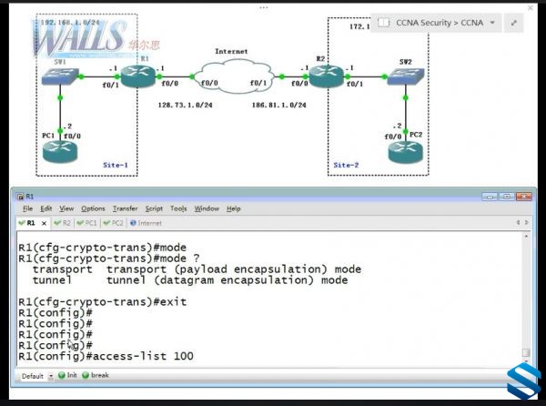This screenshot has width=546, height=406.
Task: Click the green break status indicator
Action: (x=86, y=375)
